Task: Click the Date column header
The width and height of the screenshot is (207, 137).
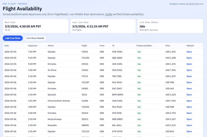Action: 7,46
